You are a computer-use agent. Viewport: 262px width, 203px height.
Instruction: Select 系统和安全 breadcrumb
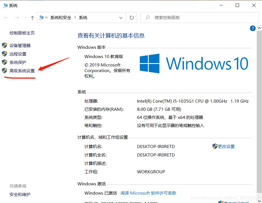click(x=61, y=18)
